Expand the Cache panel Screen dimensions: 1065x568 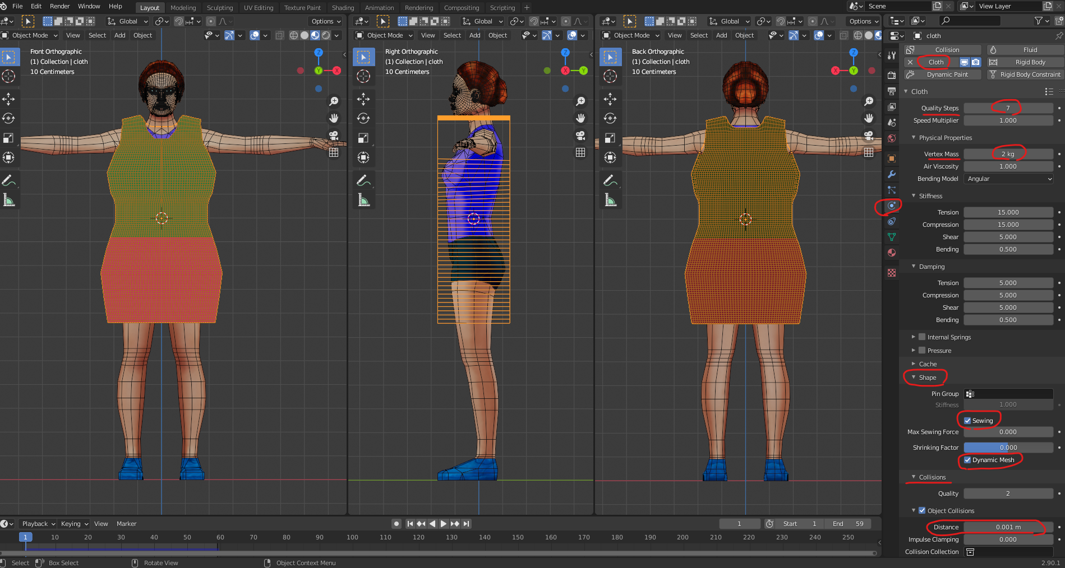(928, 364)
